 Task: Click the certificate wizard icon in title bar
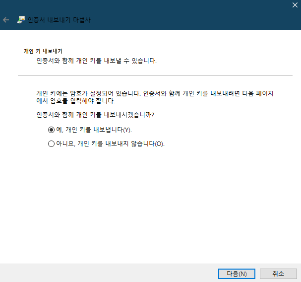click(x=21, y=19)
